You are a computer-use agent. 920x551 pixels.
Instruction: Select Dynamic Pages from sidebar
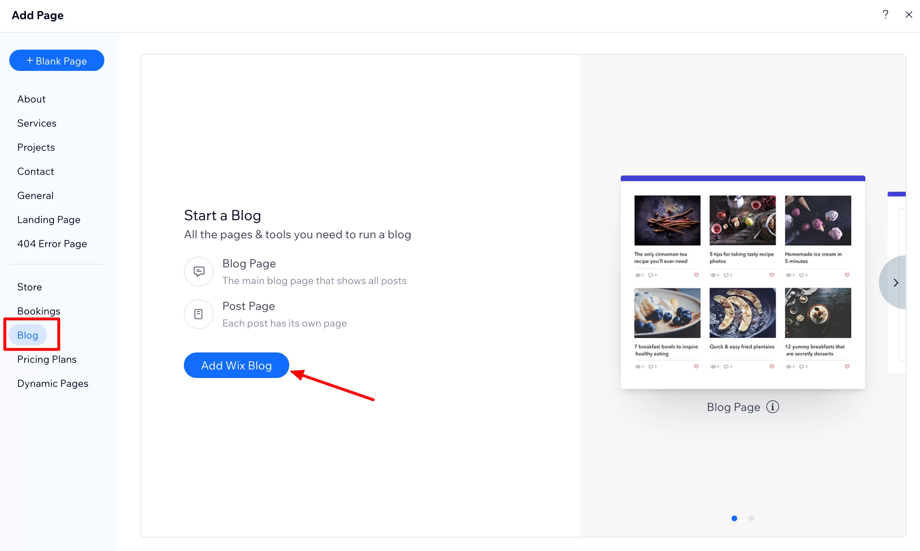[53, 383]
